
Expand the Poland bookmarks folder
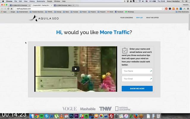coord(83,12)
